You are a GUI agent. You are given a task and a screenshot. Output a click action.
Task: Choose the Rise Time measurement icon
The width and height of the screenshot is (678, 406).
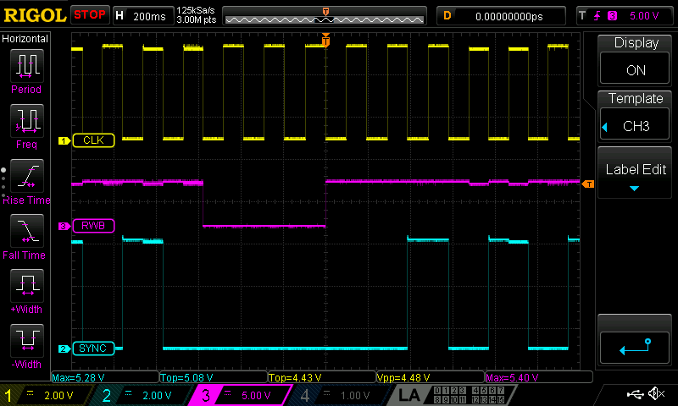[26, 176]
